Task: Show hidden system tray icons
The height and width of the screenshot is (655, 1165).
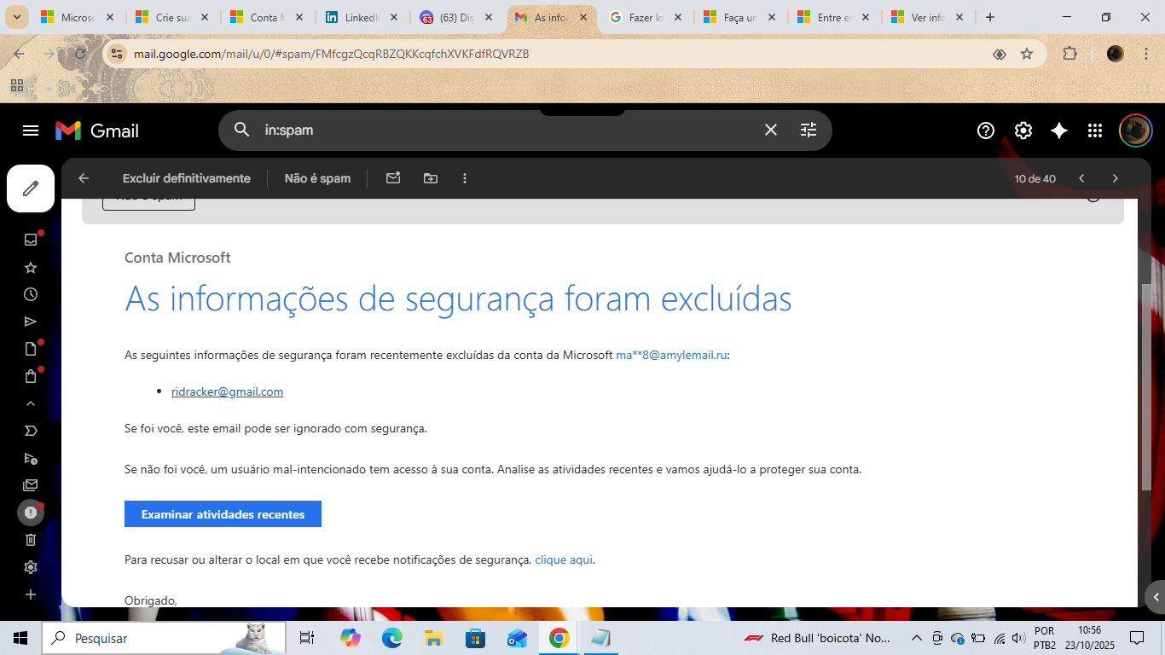Action: [917, 638]
